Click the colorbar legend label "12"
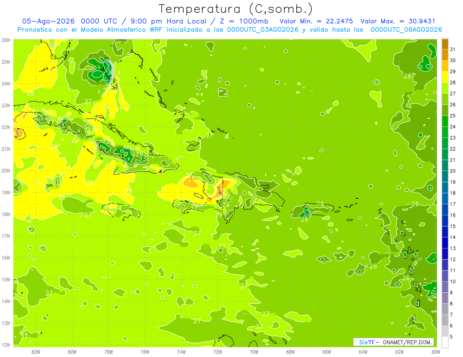Viewport: 463px width, 357px height. tap(453, 259)
